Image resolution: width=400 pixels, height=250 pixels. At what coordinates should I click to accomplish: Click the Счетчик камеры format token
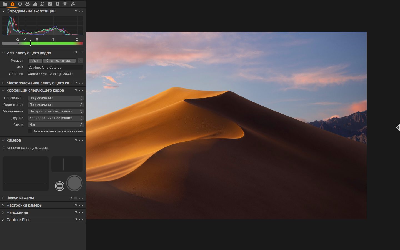pos(59,60)
